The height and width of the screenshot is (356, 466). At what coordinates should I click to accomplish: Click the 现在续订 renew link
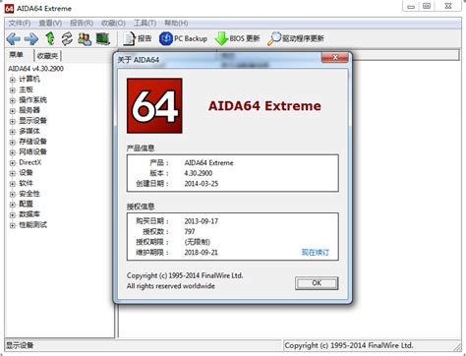pyautogui.click(x=316, y=252)
